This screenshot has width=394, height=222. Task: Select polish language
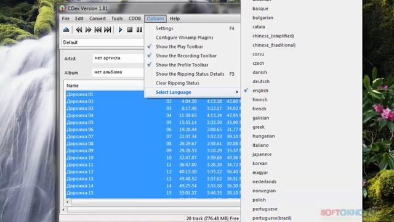tap(259, 200)
